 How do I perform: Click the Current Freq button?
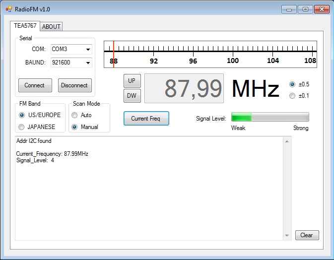click(x=146, y=119)
